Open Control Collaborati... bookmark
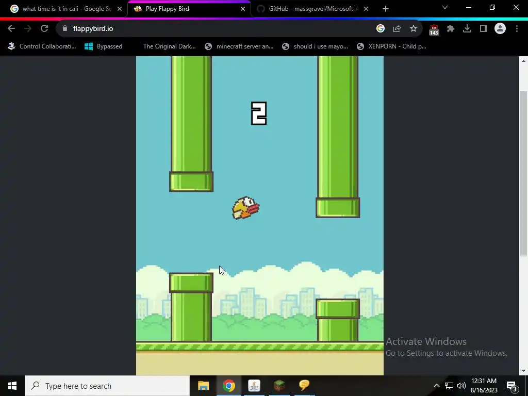The height and width of the screenshot is (396, 528). point(42,46)
